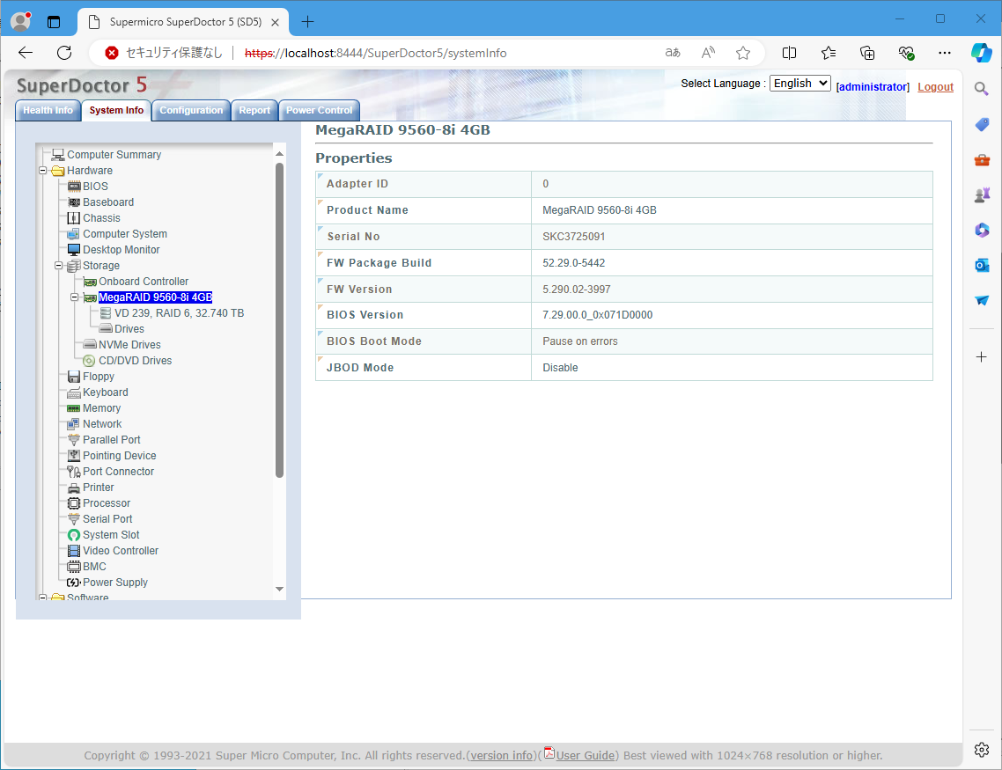Open a new browser tab
This screenshot has width=1002, height=770.
[307, 22]
